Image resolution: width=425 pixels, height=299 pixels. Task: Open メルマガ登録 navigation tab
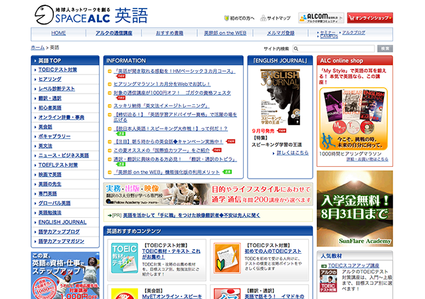[x=280, y=33]
